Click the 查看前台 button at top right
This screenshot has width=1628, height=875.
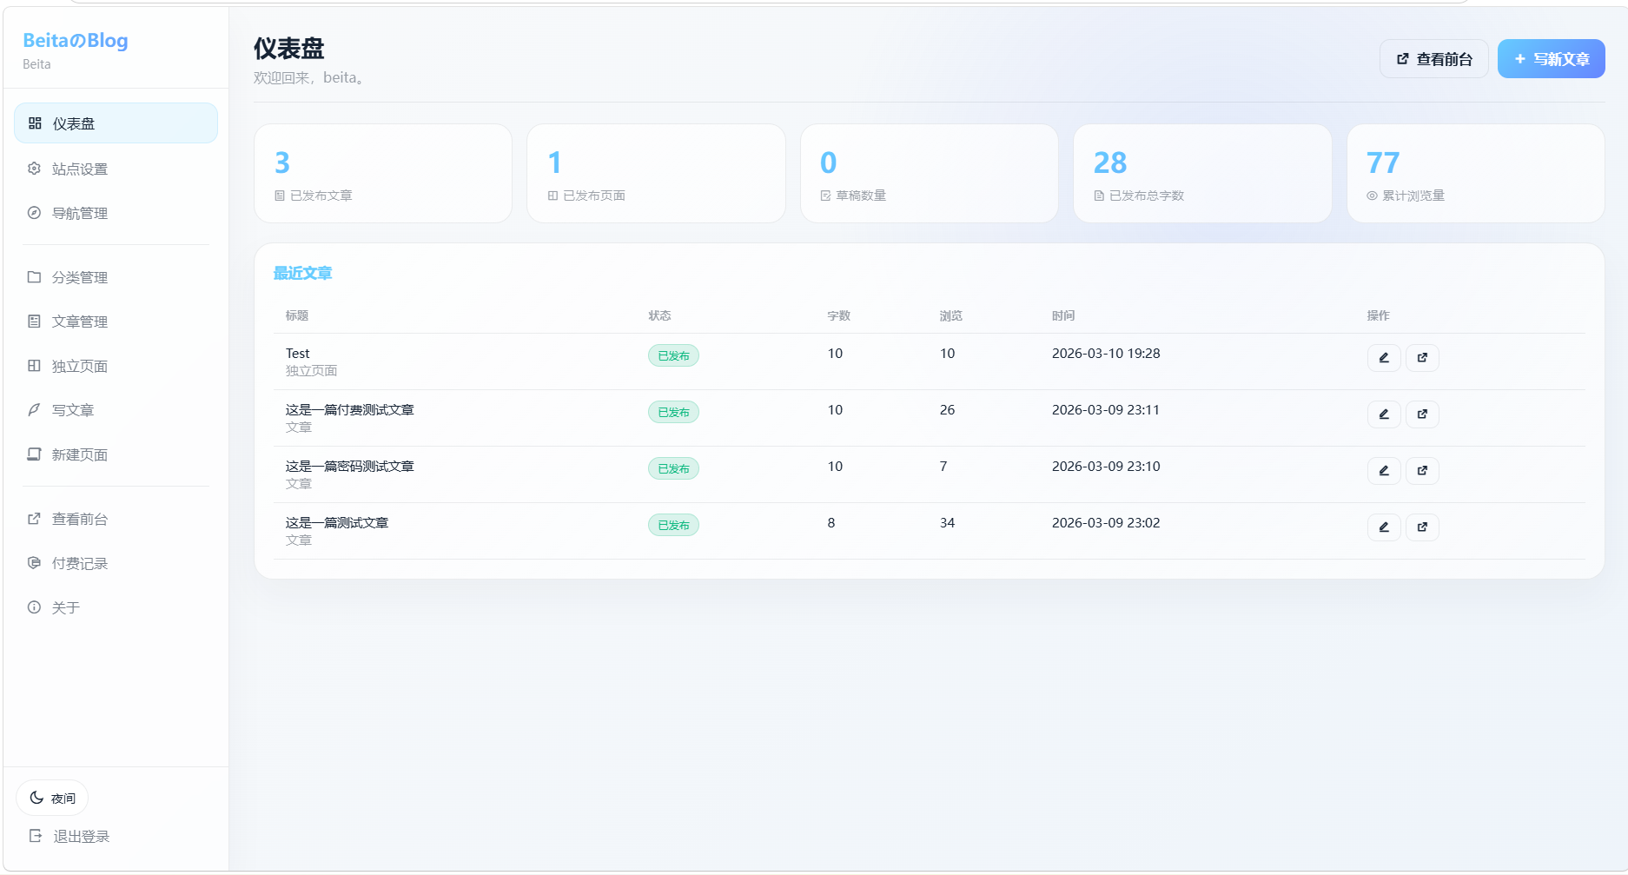click(1433, 59)
